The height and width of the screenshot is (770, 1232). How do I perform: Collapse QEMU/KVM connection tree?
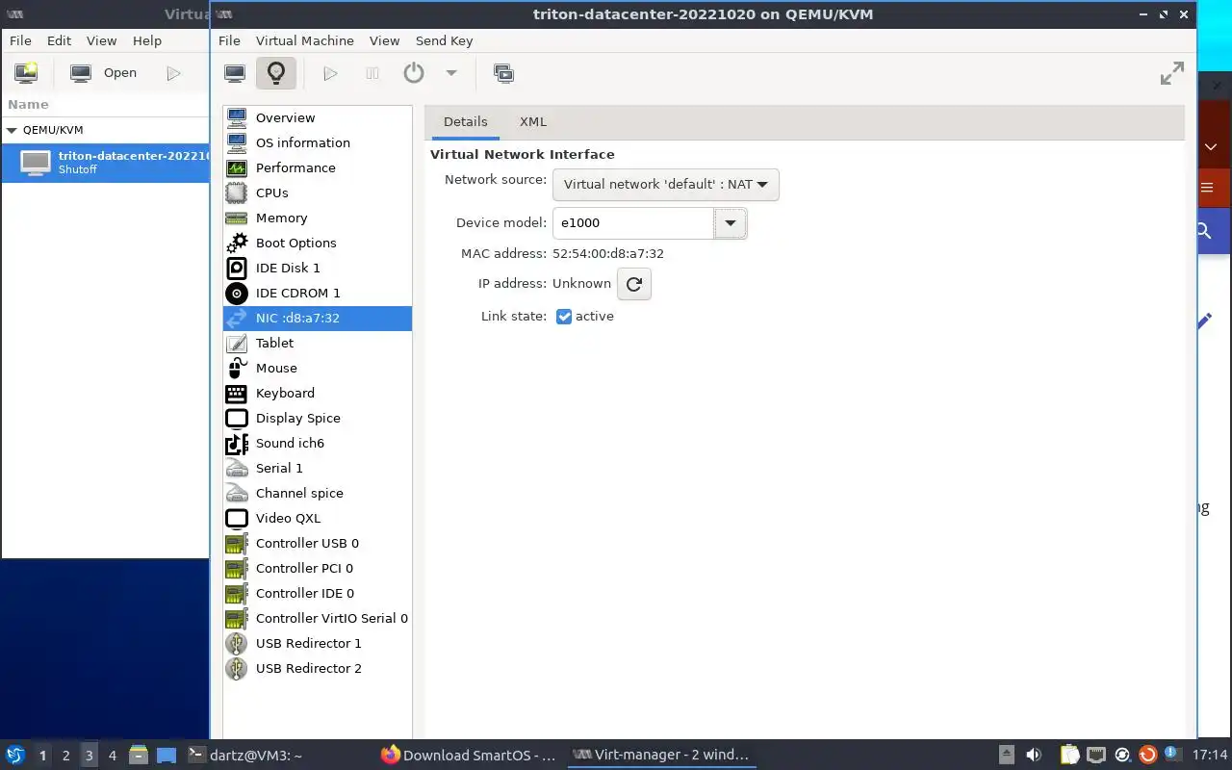pos(12,130)
